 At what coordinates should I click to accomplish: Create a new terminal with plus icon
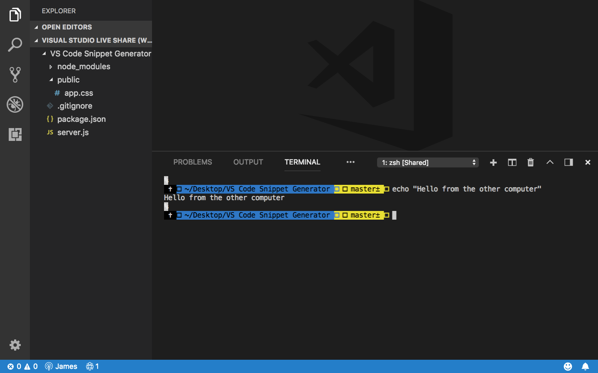click(x=493, y=162)
